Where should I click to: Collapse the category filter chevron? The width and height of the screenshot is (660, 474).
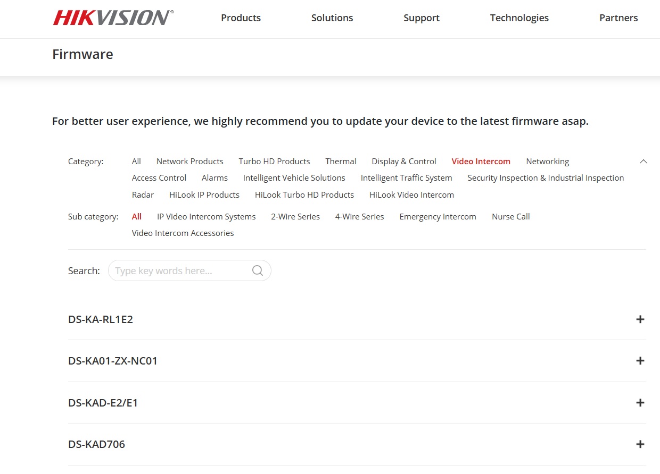643,162
